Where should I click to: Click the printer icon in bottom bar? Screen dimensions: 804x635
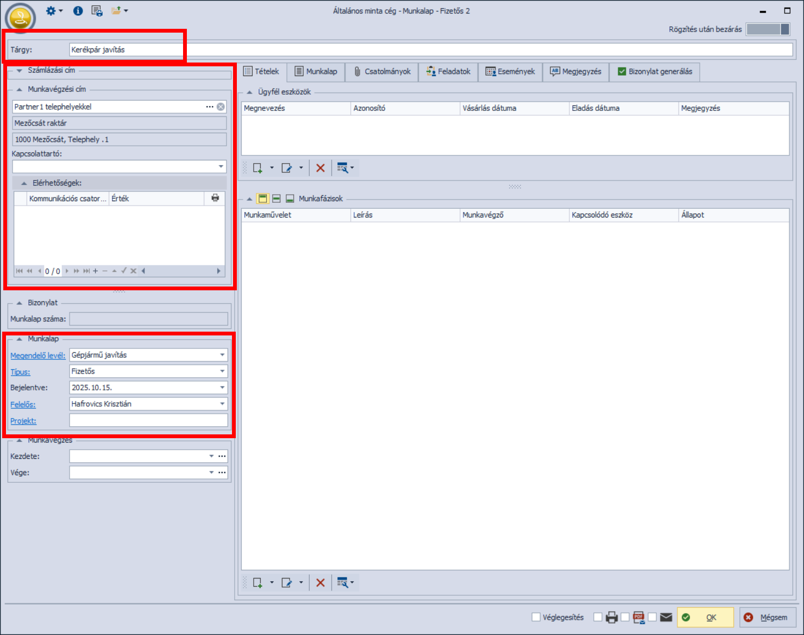[x=612, y=617]
